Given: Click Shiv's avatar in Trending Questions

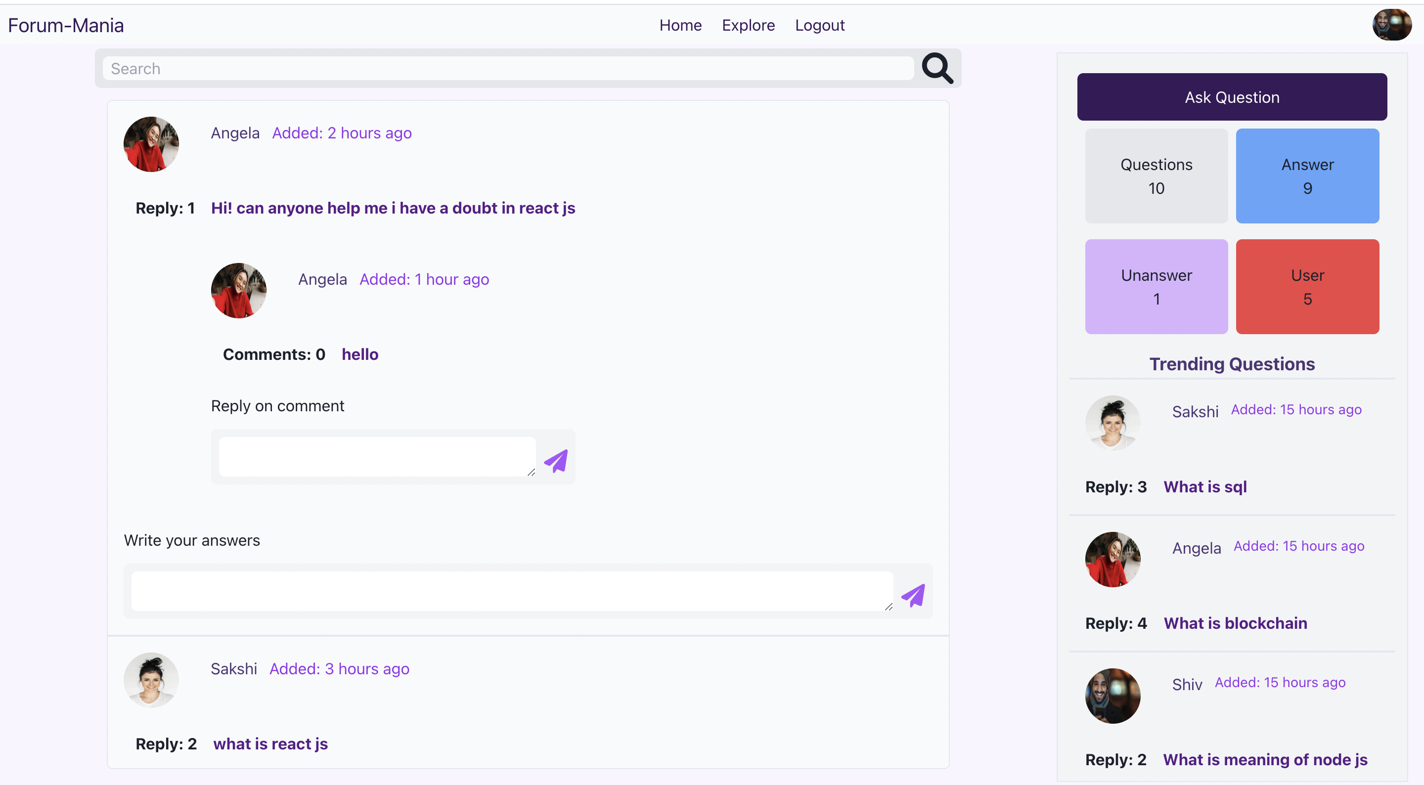Looking at the screenshot, I should coord(1113,696).
